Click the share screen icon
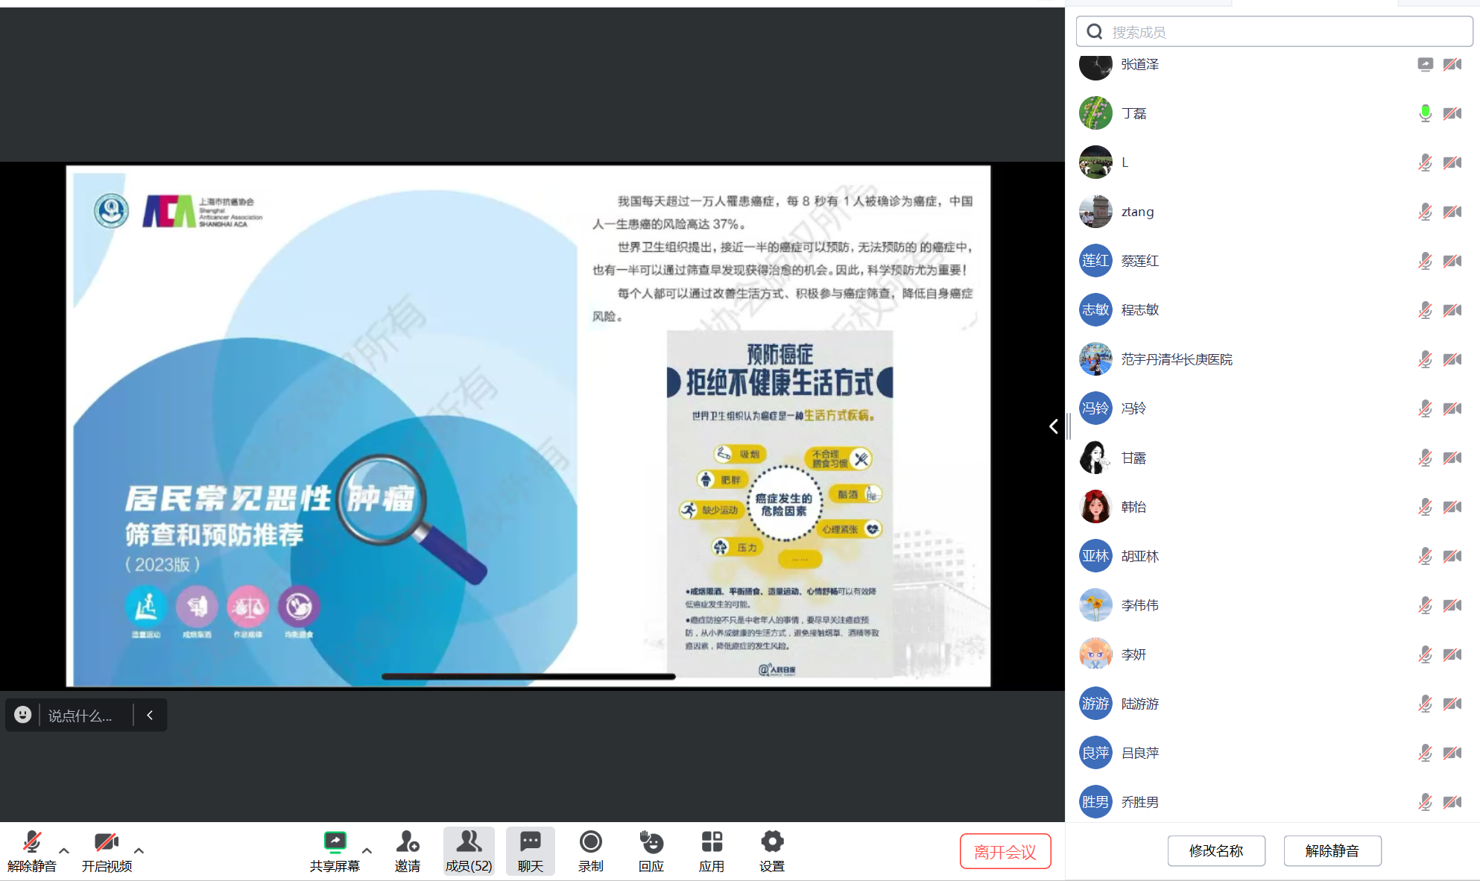1480x881 pixels. click(335, 842)
